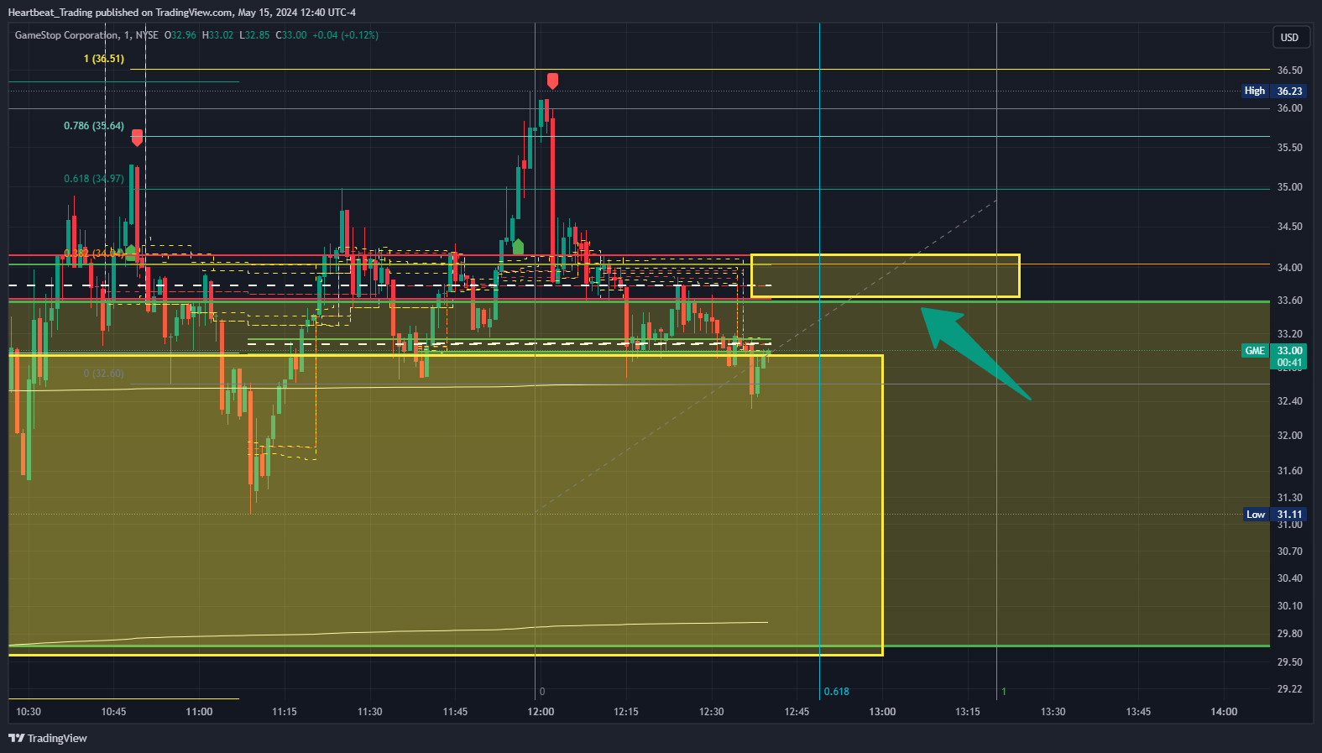
Task: Select the Fibonacci label 1 (36.51)
Action: [104, 59]
